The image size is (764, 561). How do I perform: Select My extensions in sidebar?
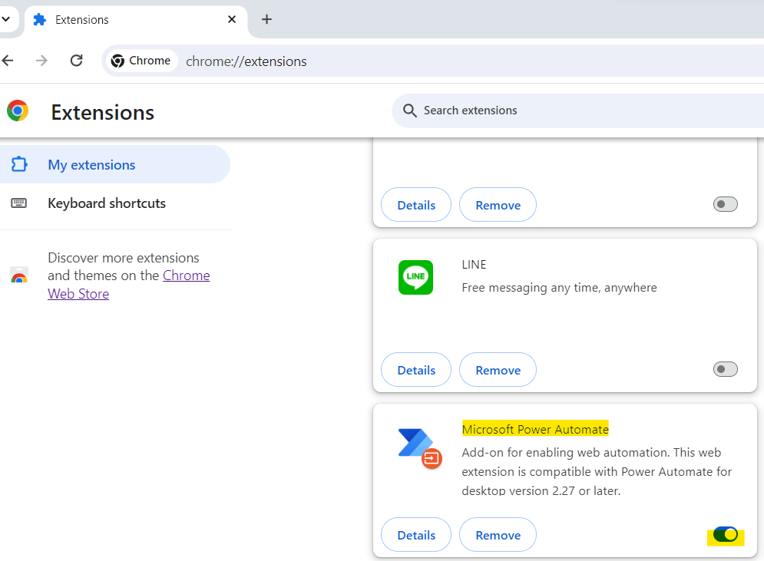pos(91,165)
